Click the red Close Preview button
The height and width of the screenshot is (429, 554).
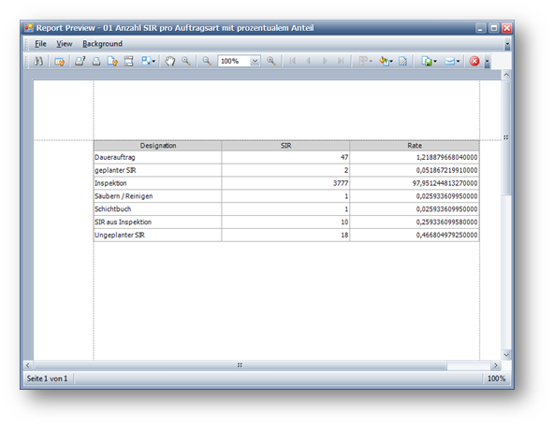[474, 62]
